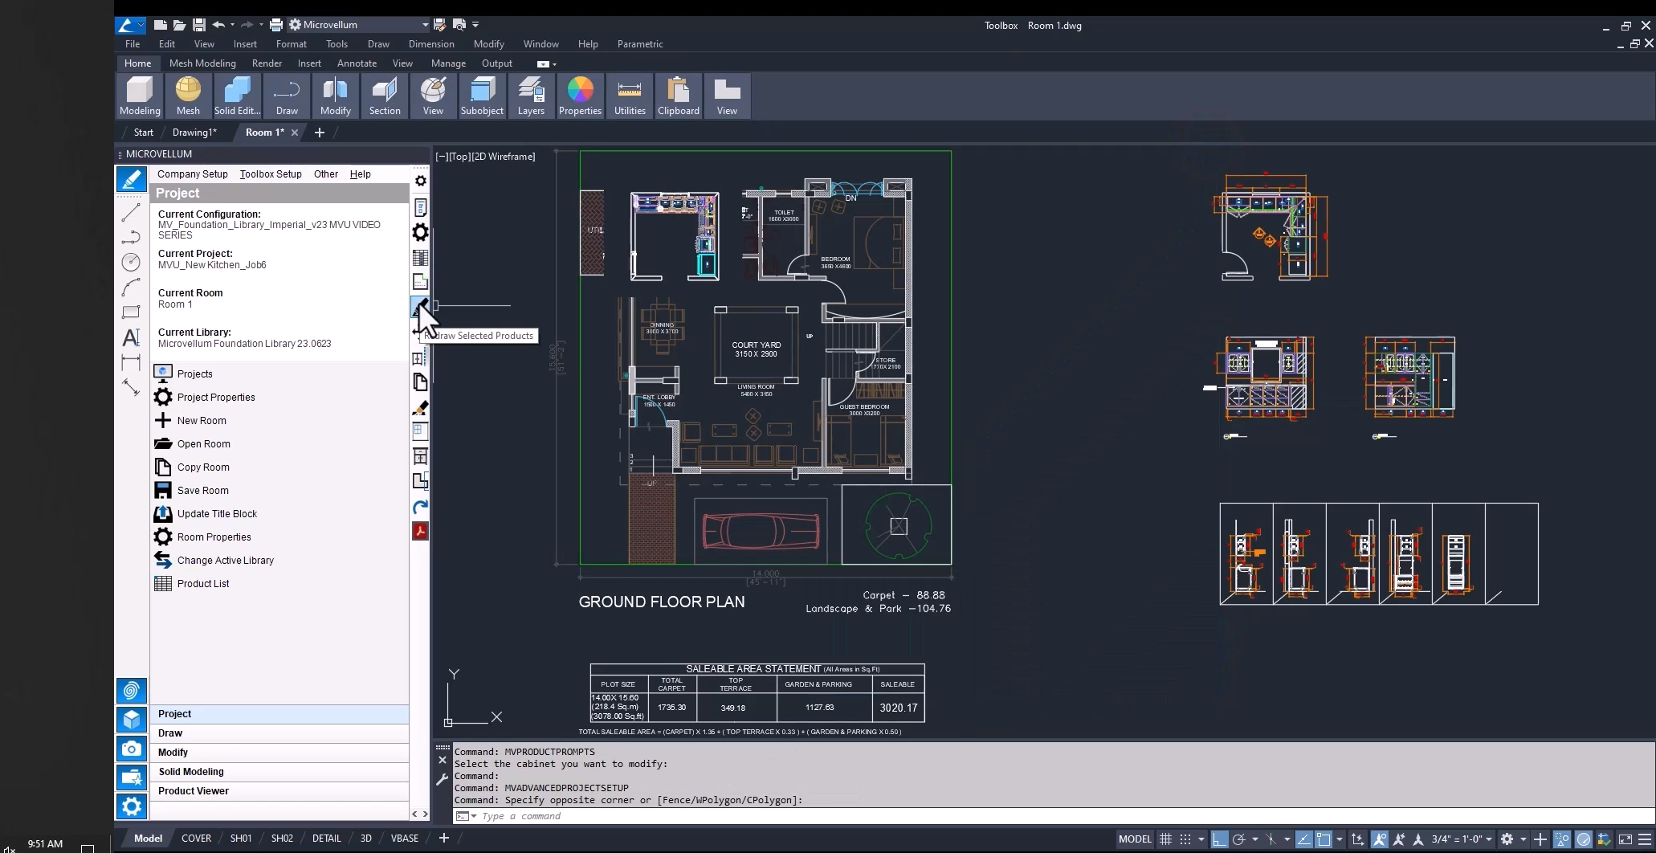Add a new drawing tab with plus button

(320, 133)
